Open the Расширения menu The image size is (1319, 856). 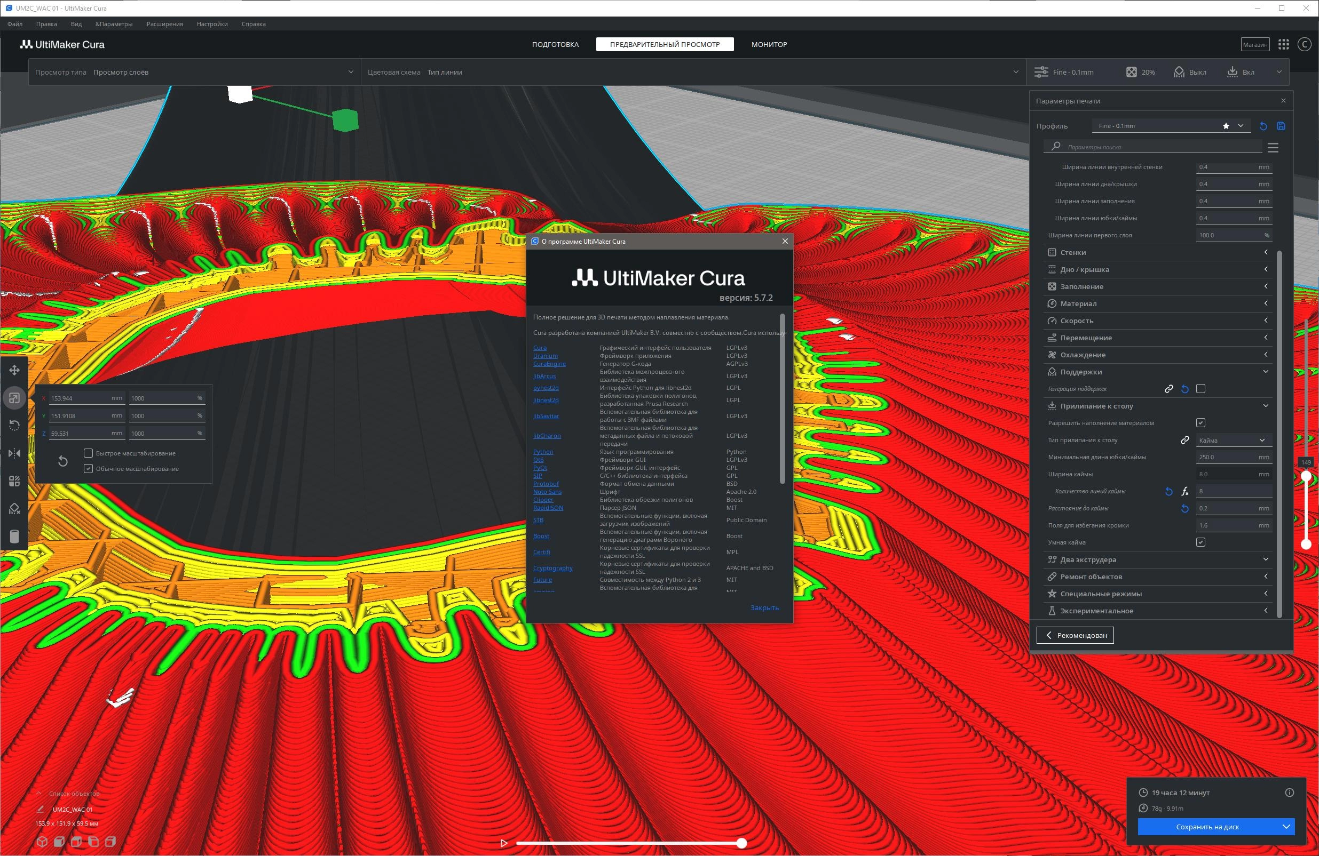click(x=164, y=24)
